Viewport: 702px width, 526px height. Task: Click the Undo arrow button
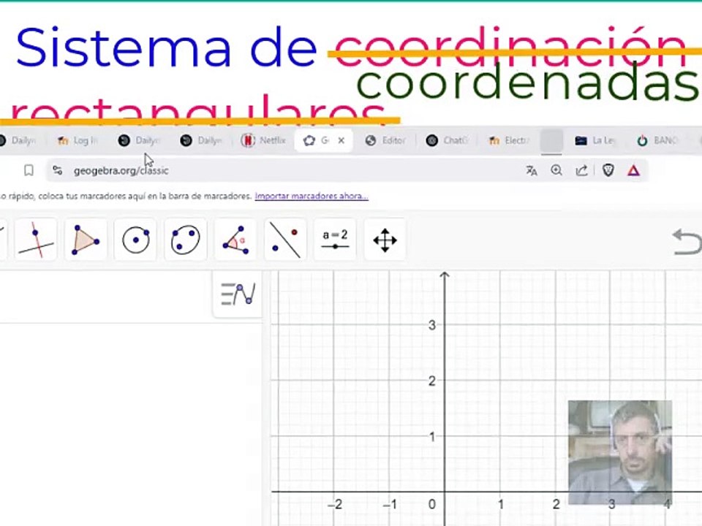coord(687,242)
